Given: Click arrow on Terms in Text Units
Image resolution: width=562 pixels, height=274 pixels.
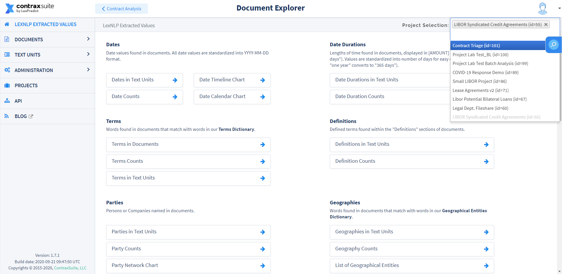Looking at the screenshot, I should click(x=263, y=178).
